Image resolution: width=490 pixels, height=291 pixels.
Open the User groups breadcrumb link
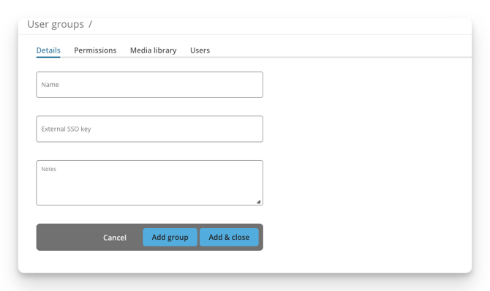point(56,24)
